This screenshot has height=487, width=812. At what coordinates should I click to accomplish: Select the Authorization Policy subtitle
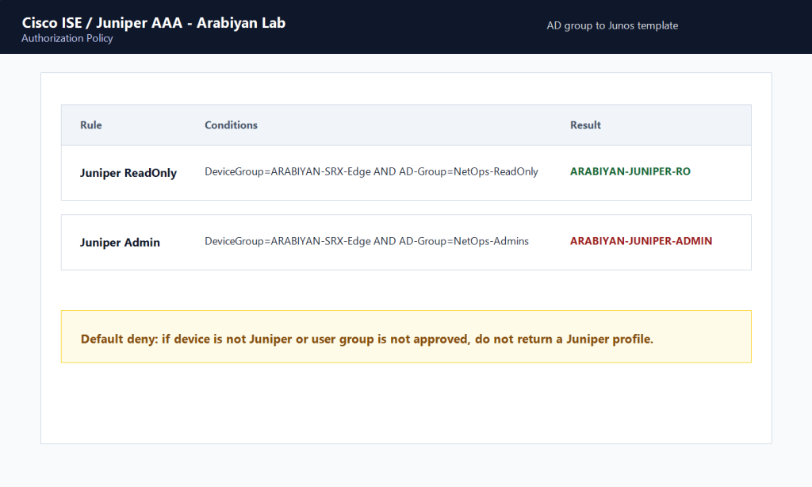pyautogui.click(x=67, y=38)
